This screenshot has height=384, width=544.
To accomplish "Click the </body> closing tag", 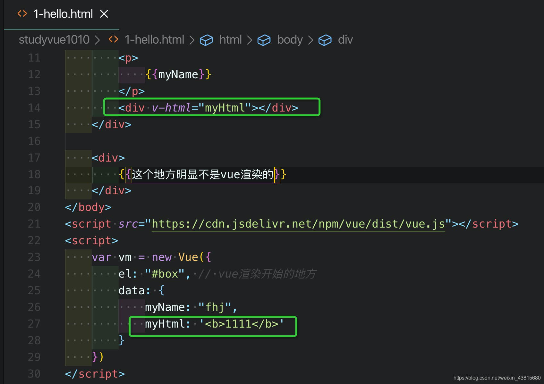I will click(88, 207).
